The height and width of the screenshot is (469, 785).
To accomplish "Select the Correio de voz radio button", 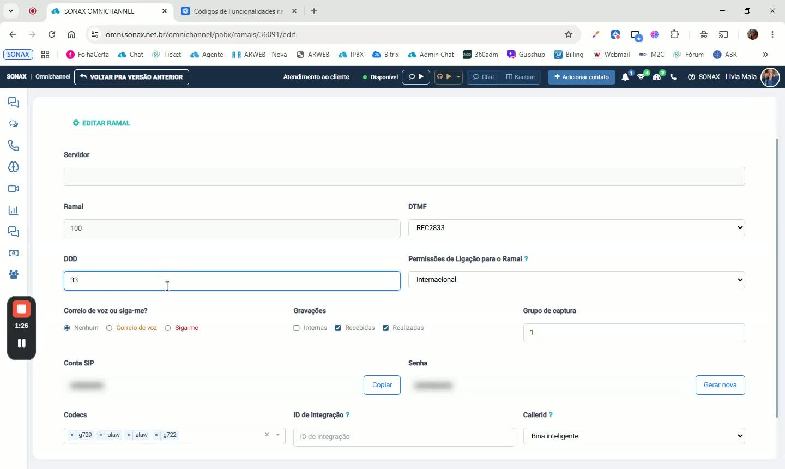I will (110, 328).
